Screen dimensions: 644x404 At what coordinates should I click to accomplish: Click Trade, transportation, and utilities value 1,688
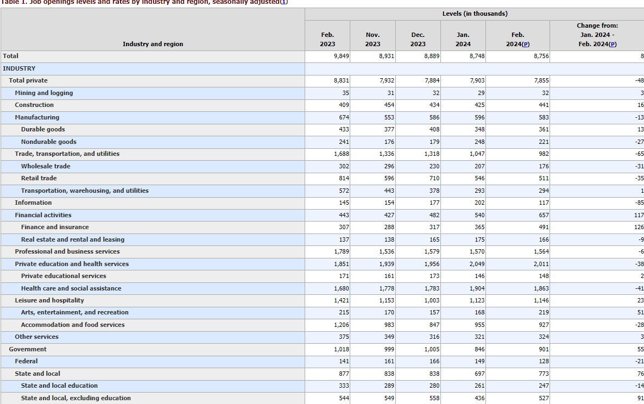click(x=342, y=154)
